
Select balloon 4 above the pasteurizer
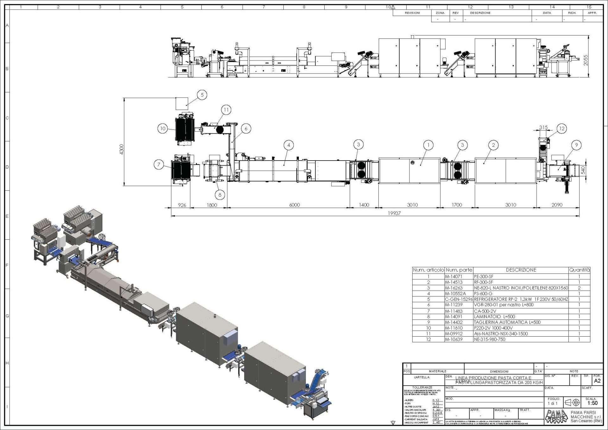click(288, 145)
